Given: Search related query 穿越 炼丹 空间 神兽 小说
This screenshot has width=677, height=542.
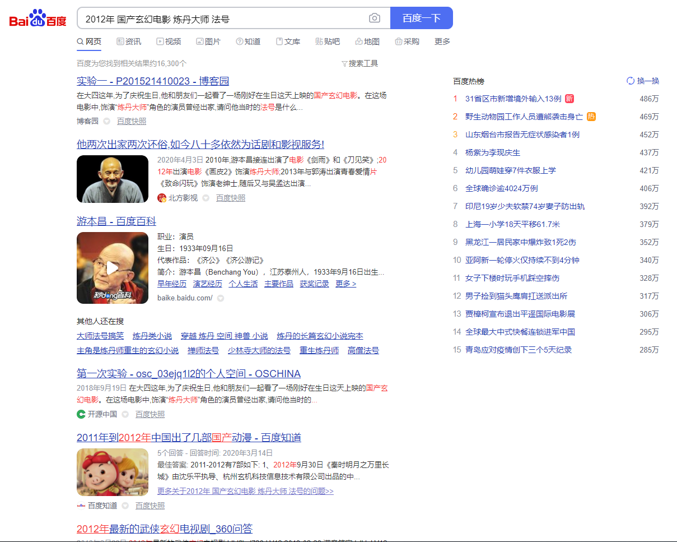Looking at the screenshot, I should point(225,336).
